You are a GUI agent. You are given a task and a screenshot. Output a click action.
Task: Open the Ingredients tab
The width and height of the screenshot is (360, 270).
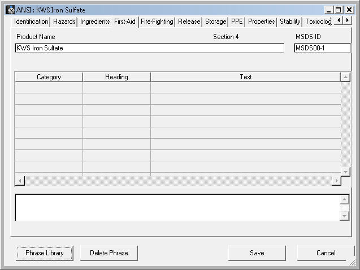click(95, 22)
